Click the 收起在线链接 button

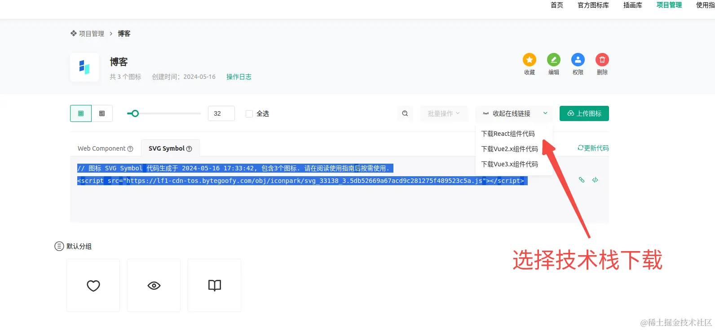coord(507,113)
